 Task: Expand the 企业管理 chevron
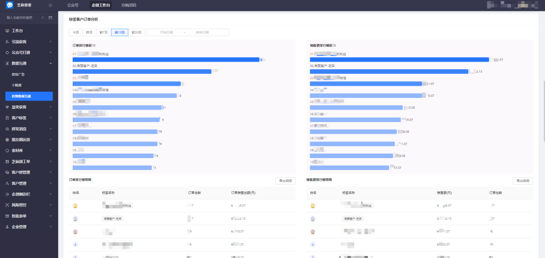click(x=51, y=227)
